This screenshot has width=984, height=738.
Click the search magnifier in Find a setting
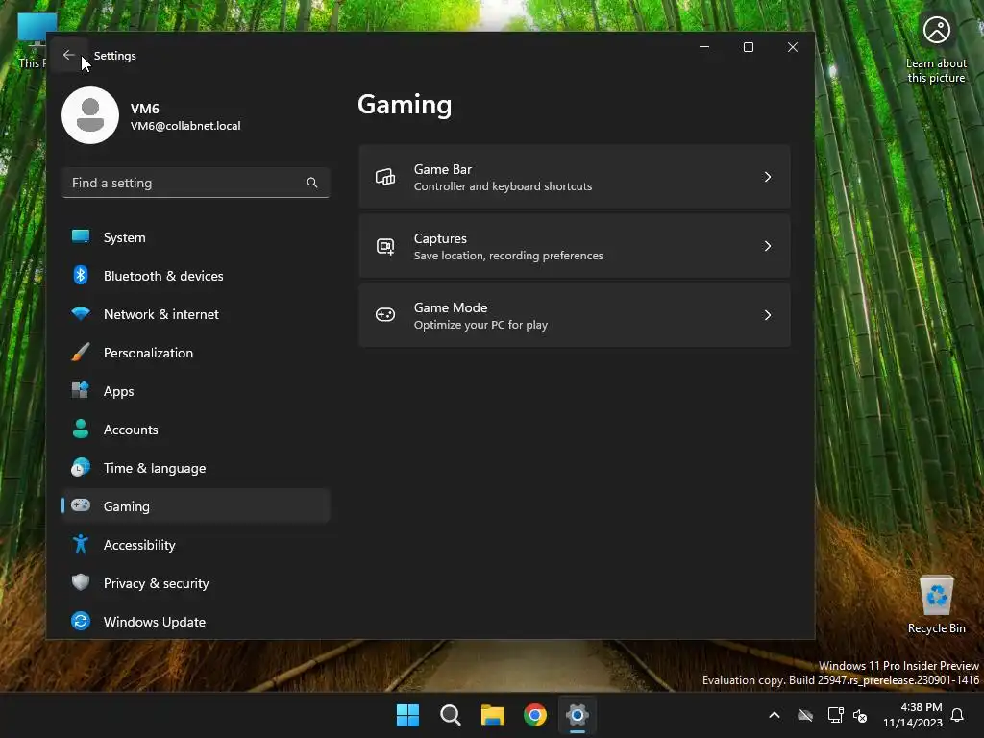[312, 183]
